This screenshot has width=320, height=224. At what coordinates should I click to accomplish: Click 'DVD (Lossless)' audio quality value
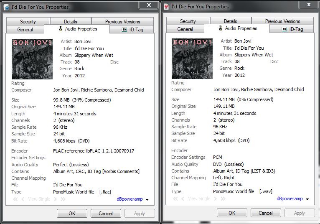229,164
